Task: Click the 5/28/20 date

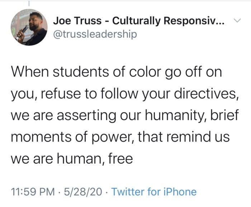Action: click(83, 192)
